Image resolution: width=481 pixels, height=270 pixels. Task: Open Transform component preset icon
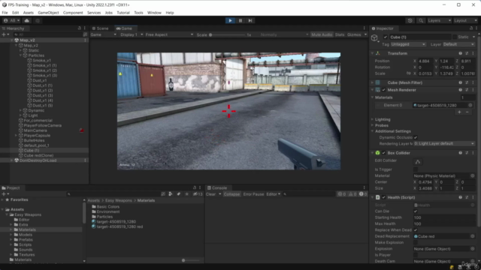pos(467,53)
